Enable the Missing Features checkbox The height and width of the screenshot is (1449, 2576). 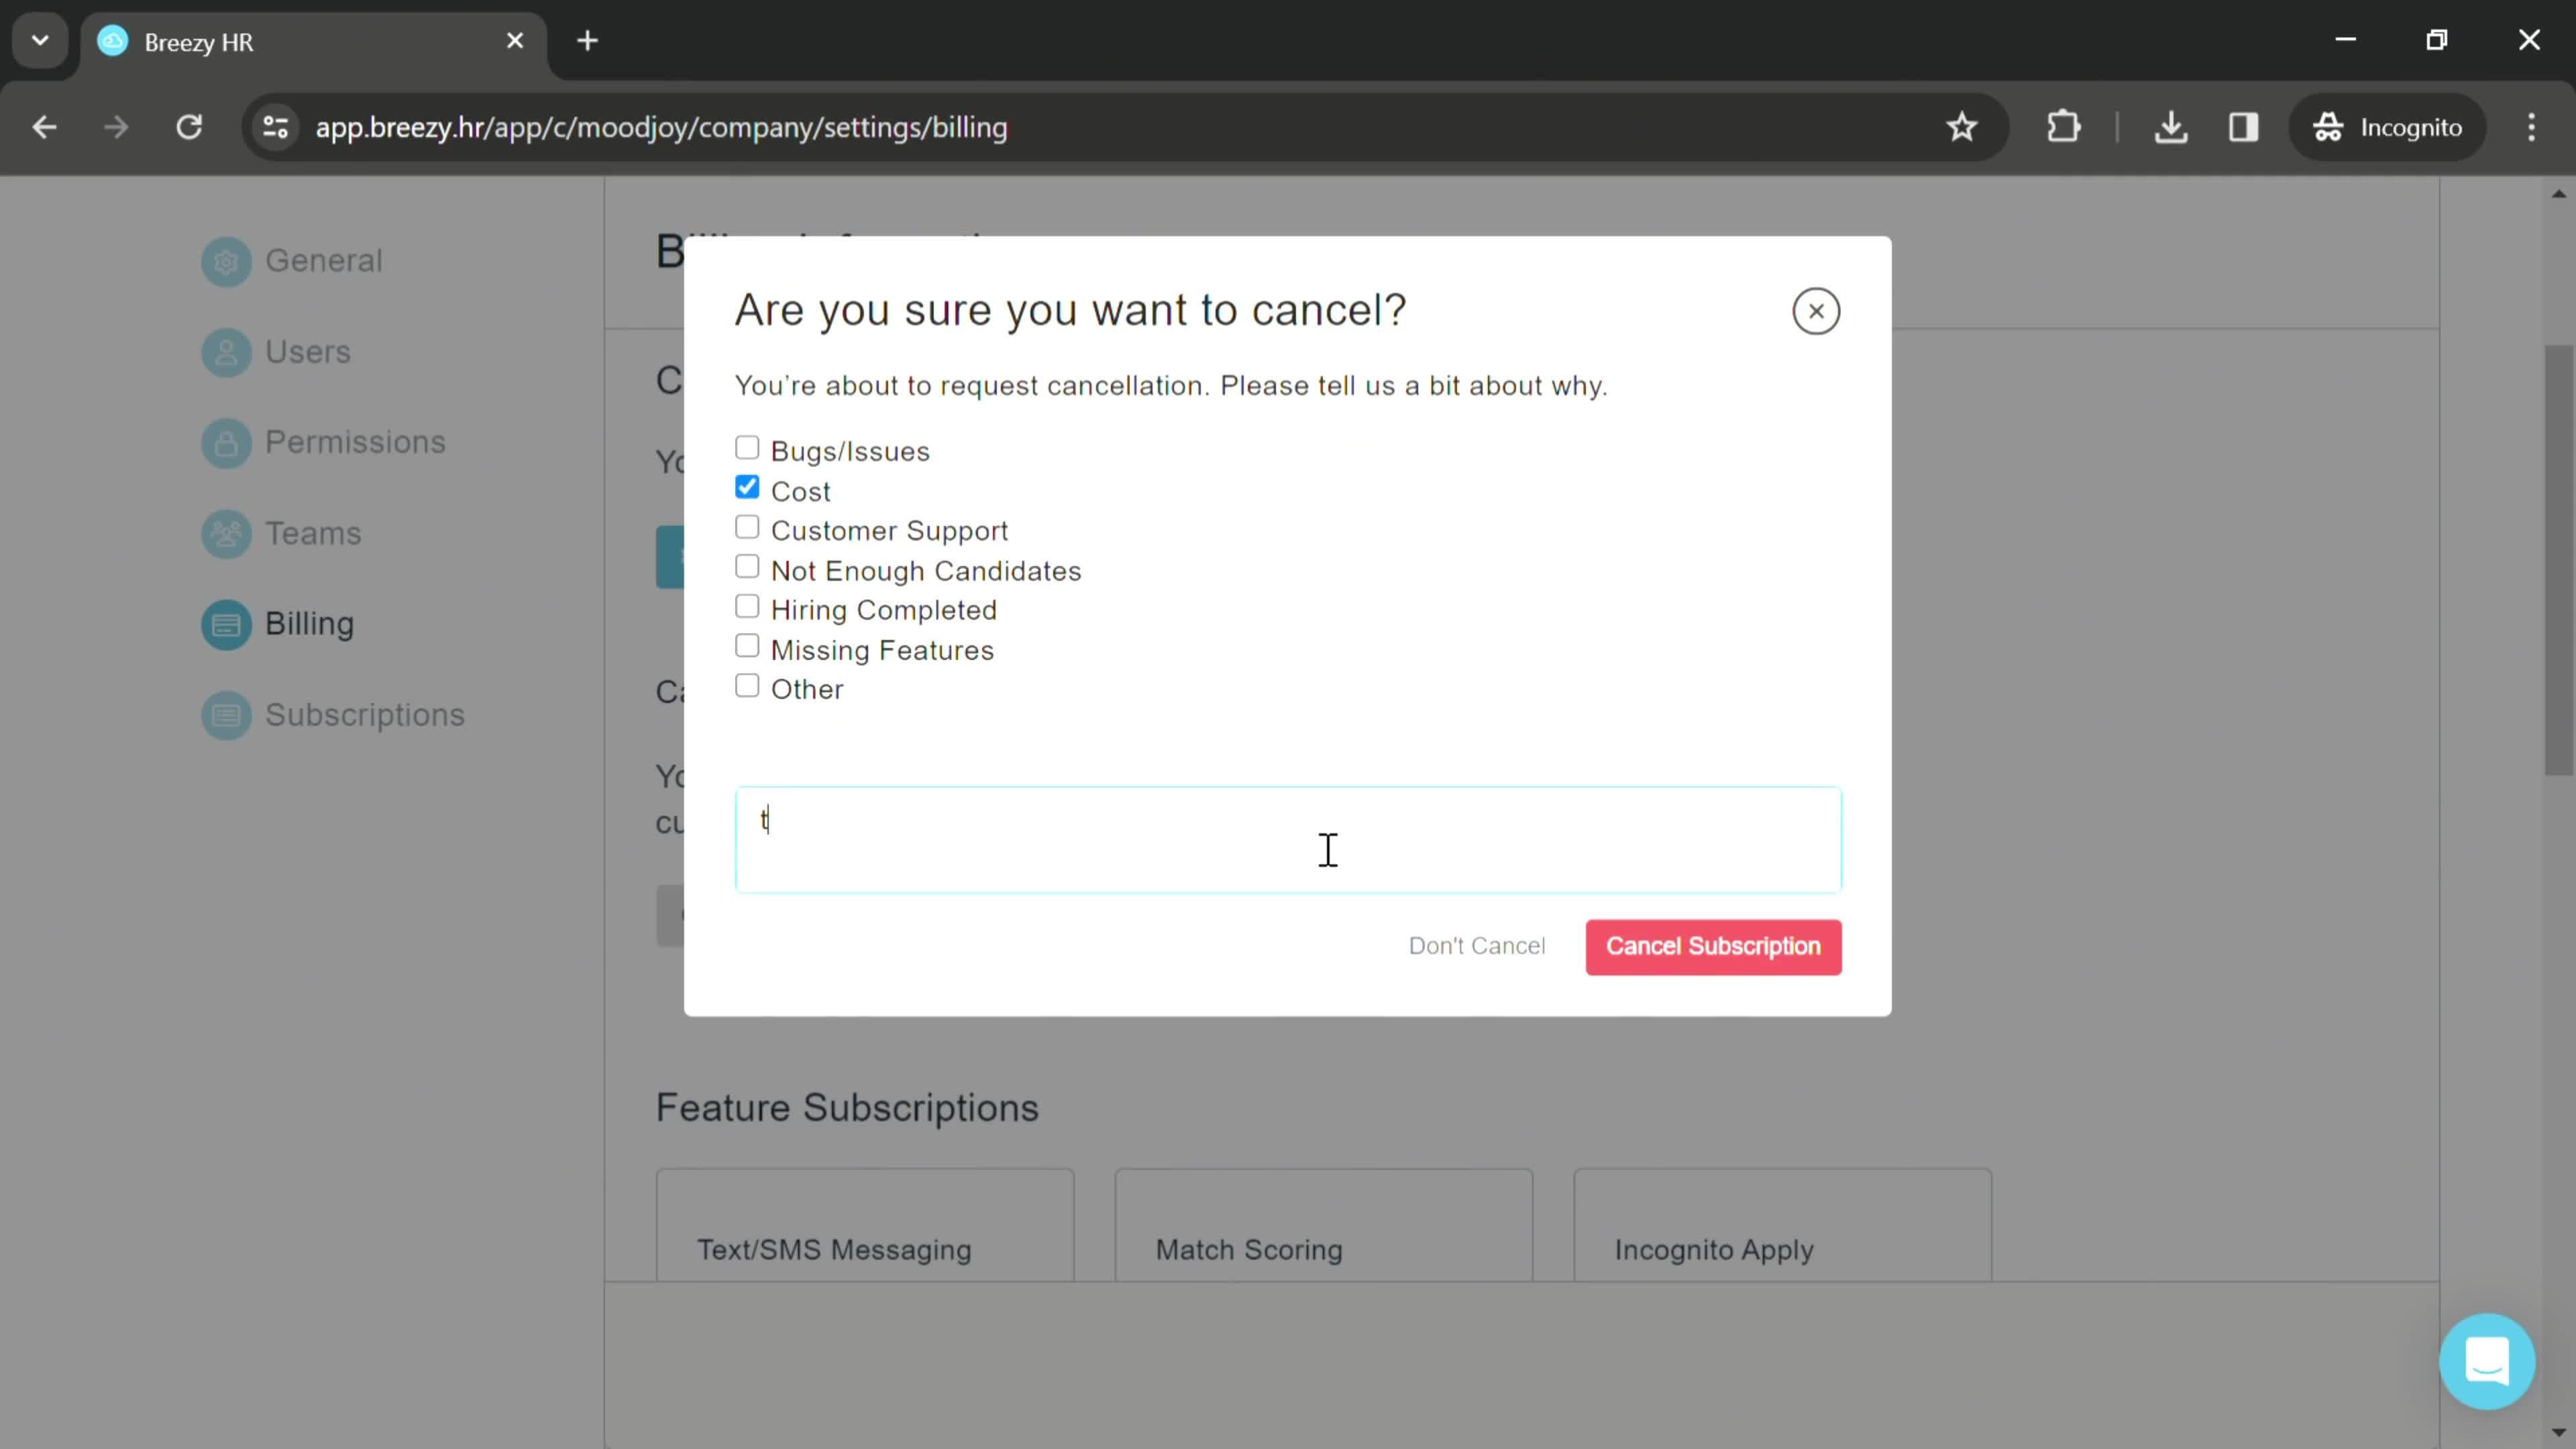[747, 646]
